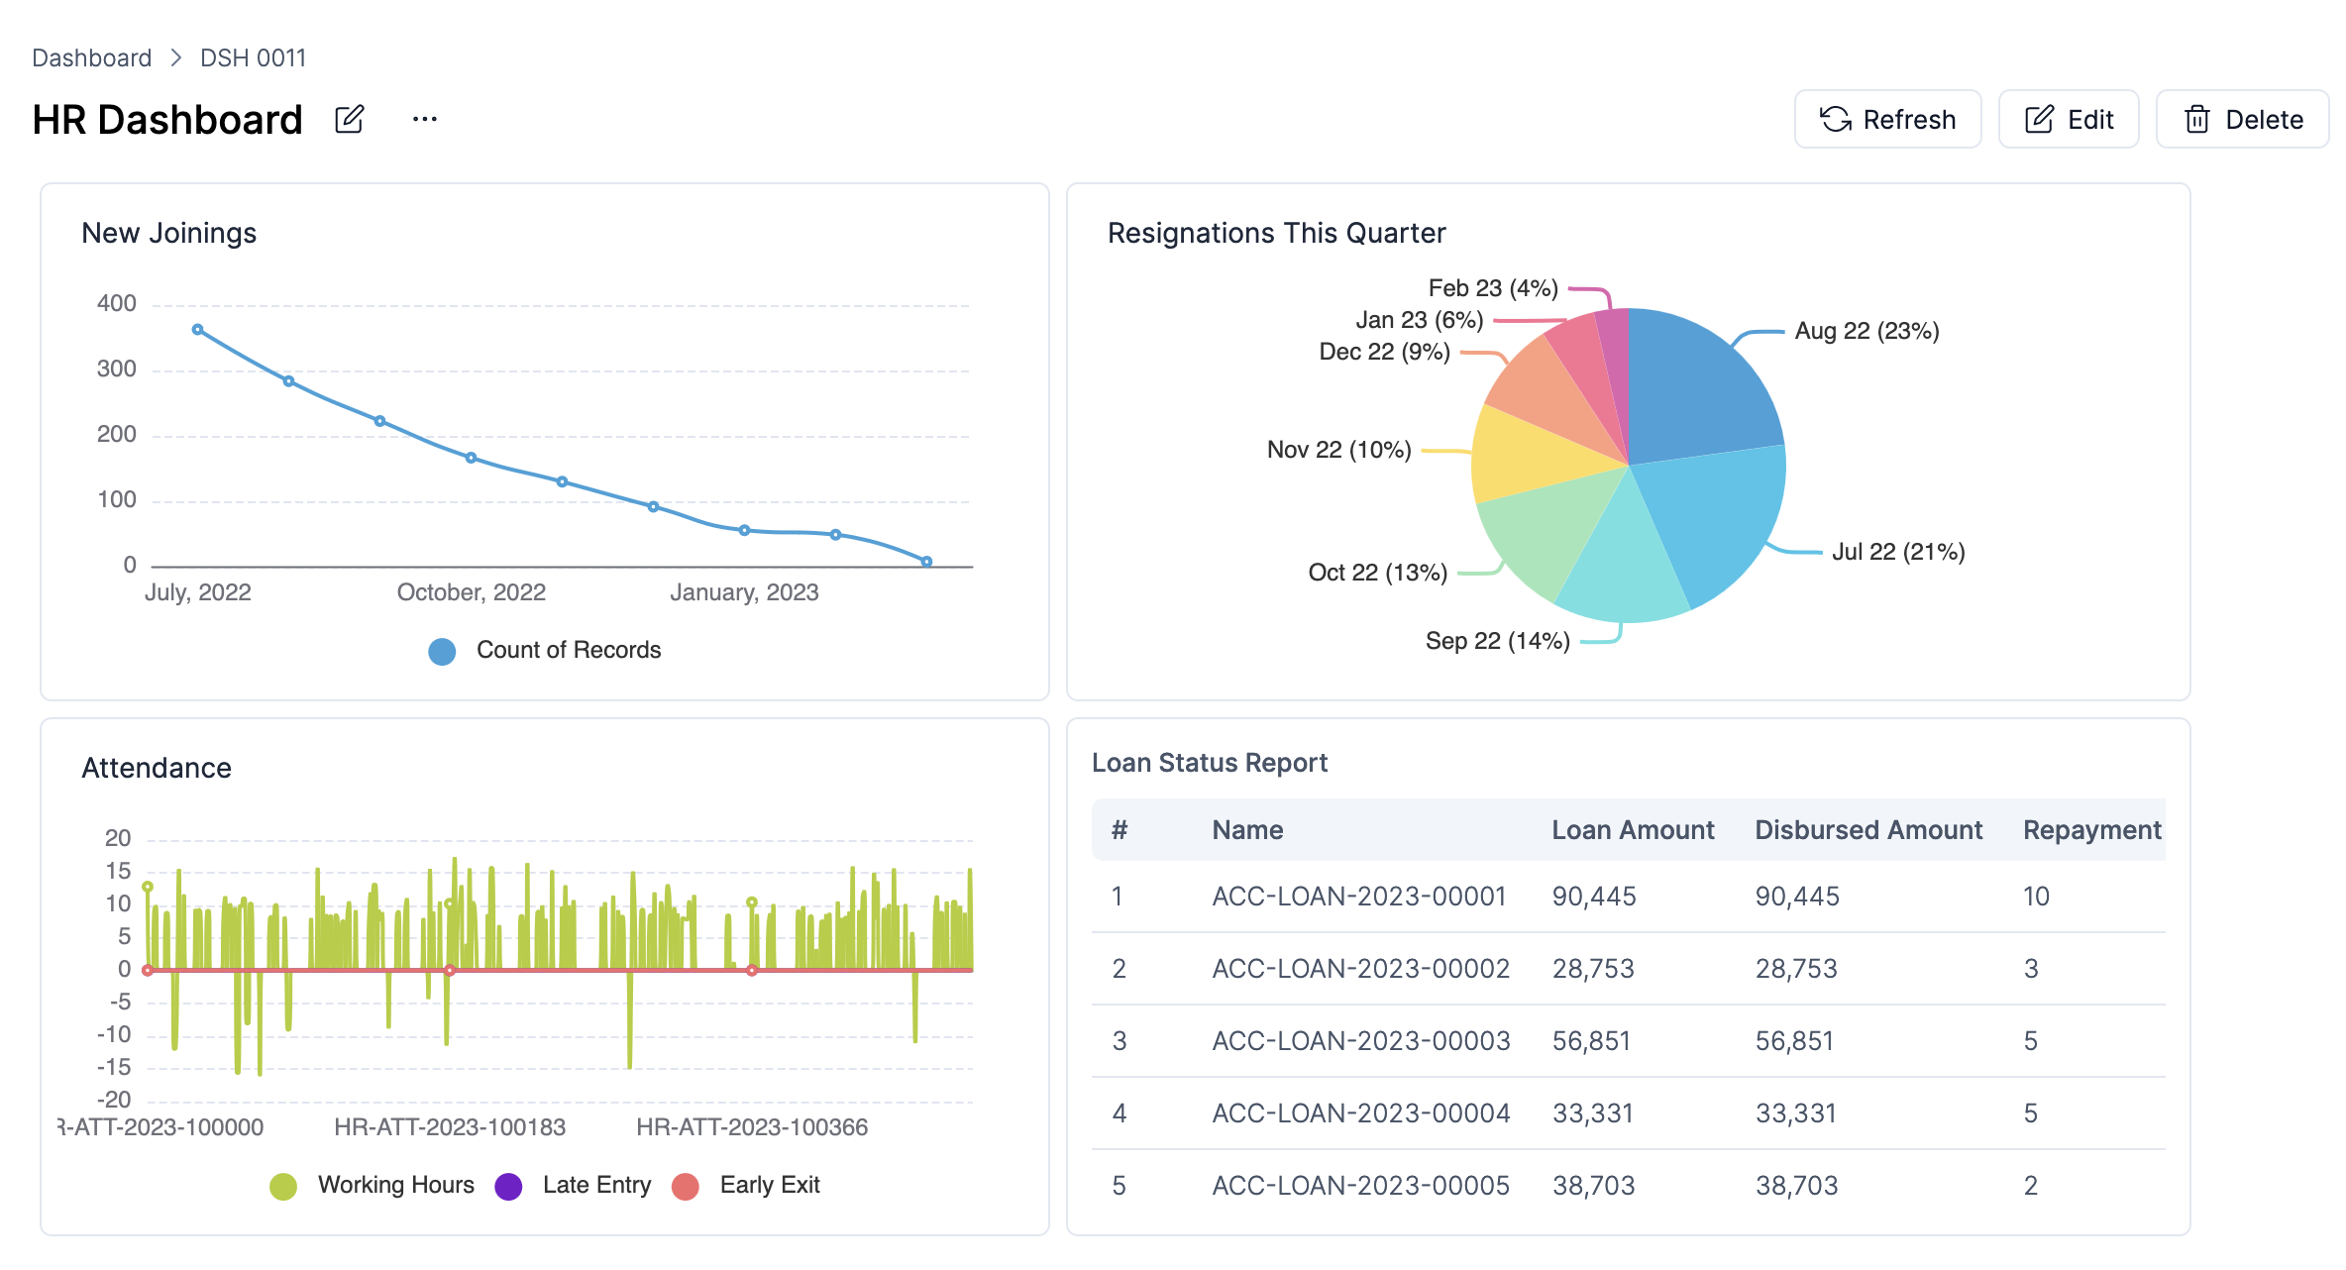Viewport: 2346px width, 1270px height.
Task: Toggle Count of Records legend dot
Action: (442, 651)
